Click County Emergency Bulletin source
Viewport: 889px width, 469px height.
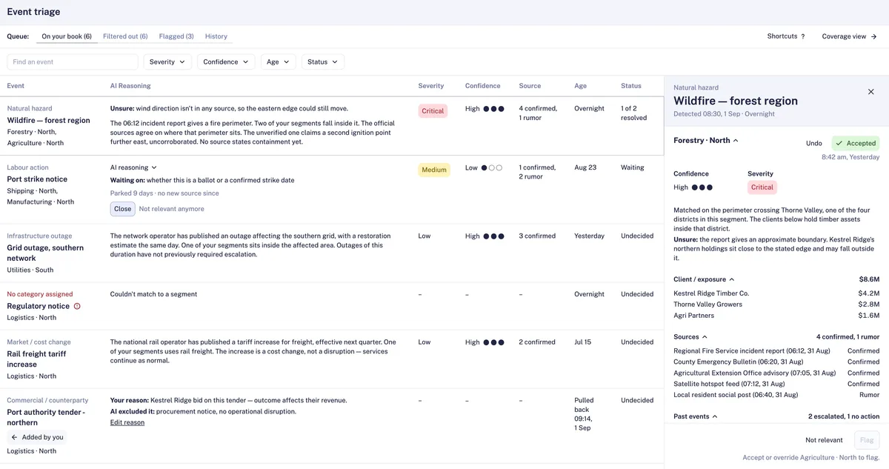coord(776,362)
